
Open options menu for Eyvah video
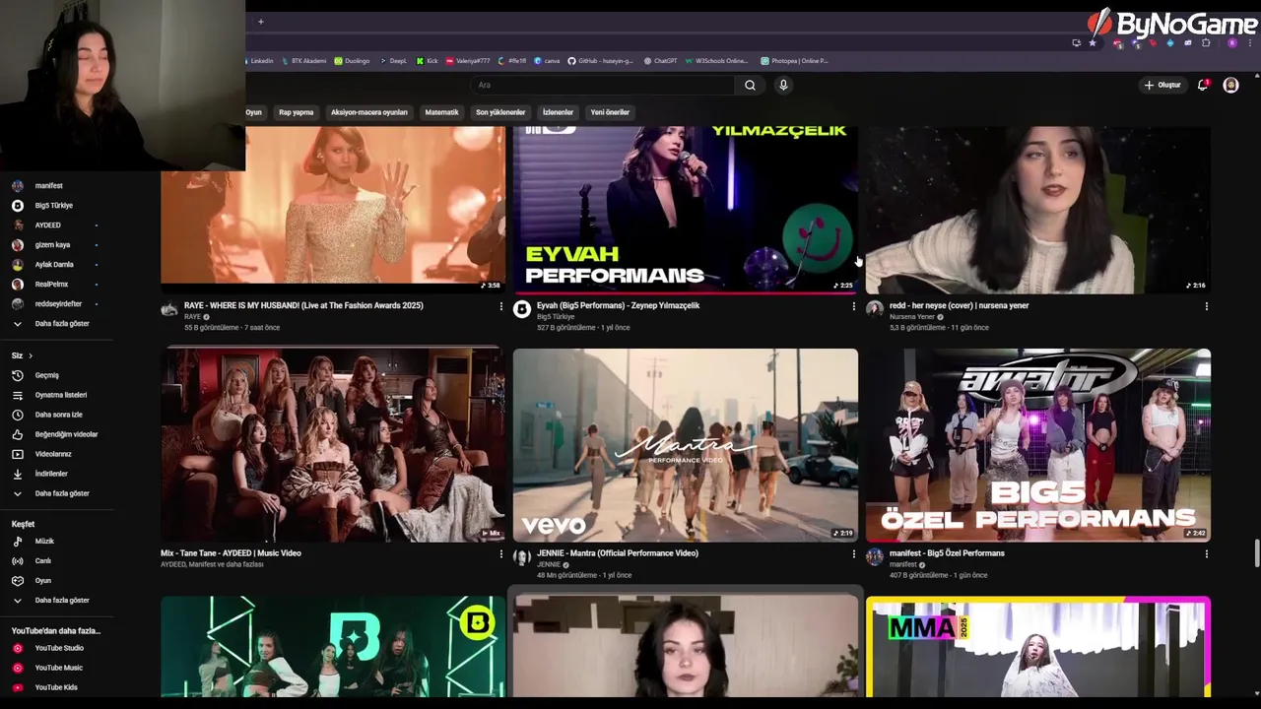click(853, 306)
